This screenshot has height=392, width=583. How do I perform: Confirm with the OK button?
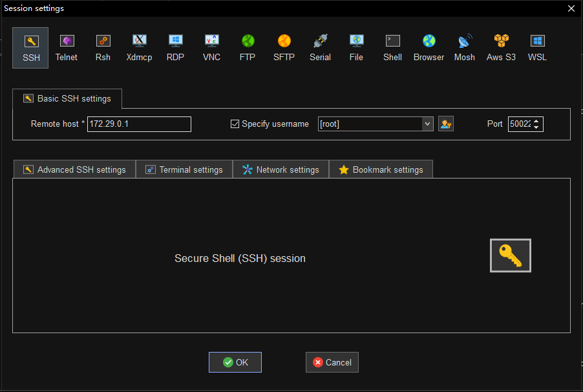[235, 362]
